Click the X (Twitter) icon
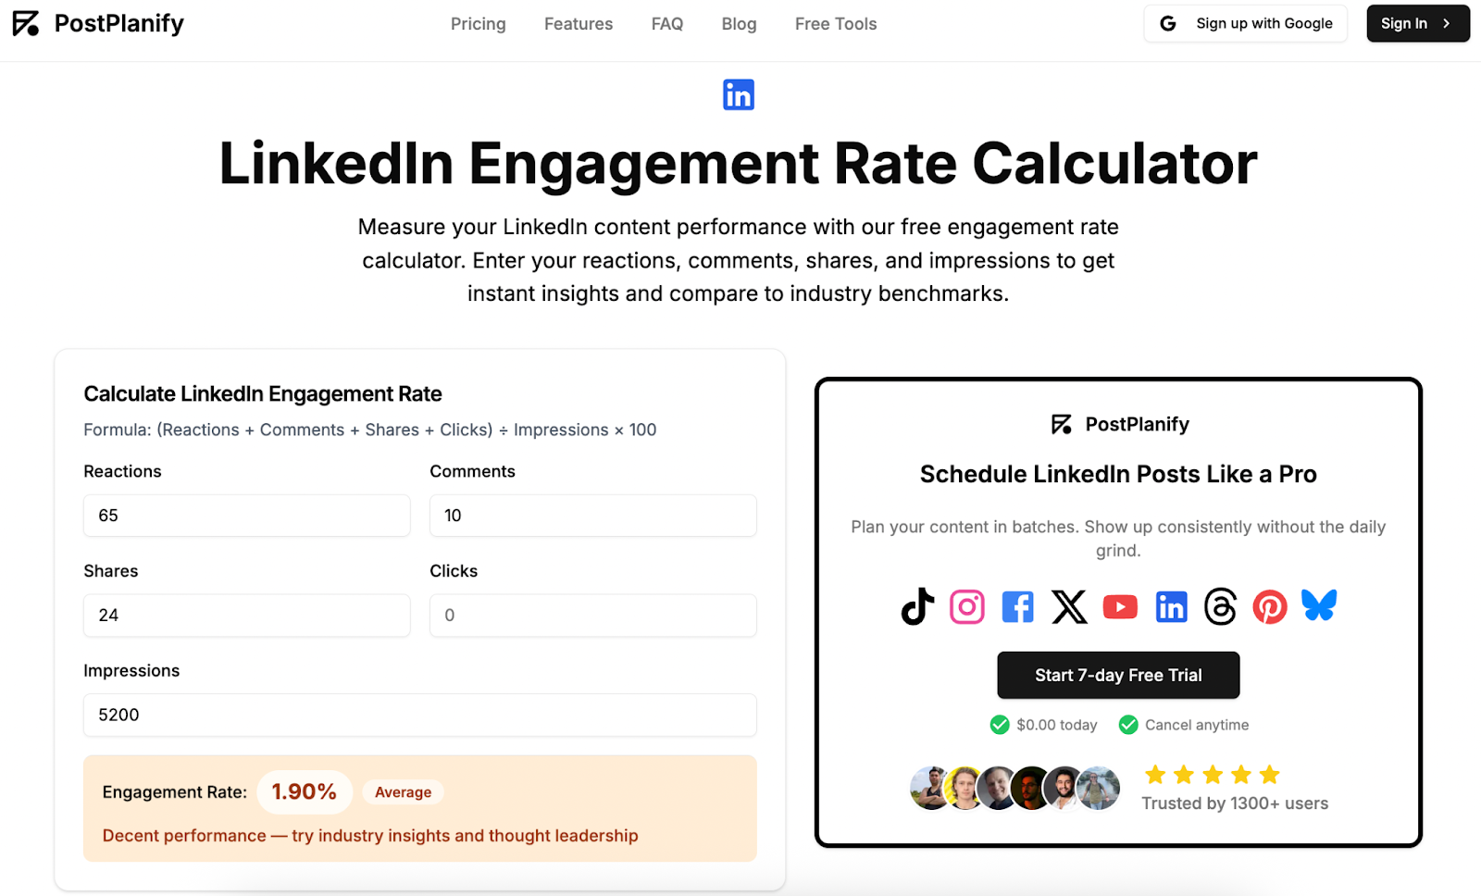 pyautogui.click(x=1069, y=607)
